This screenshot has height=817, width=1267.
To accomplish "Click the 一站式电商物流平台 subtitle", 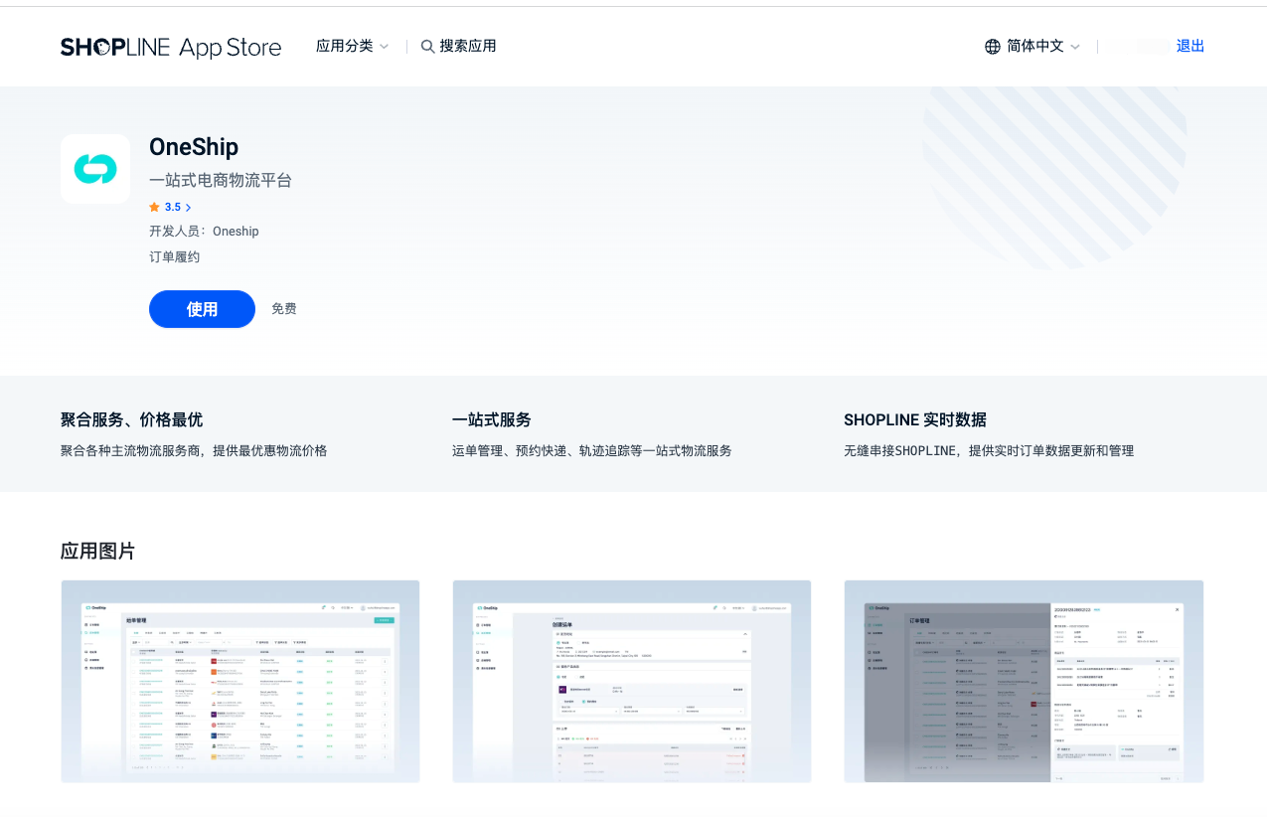I will (221, 180).
